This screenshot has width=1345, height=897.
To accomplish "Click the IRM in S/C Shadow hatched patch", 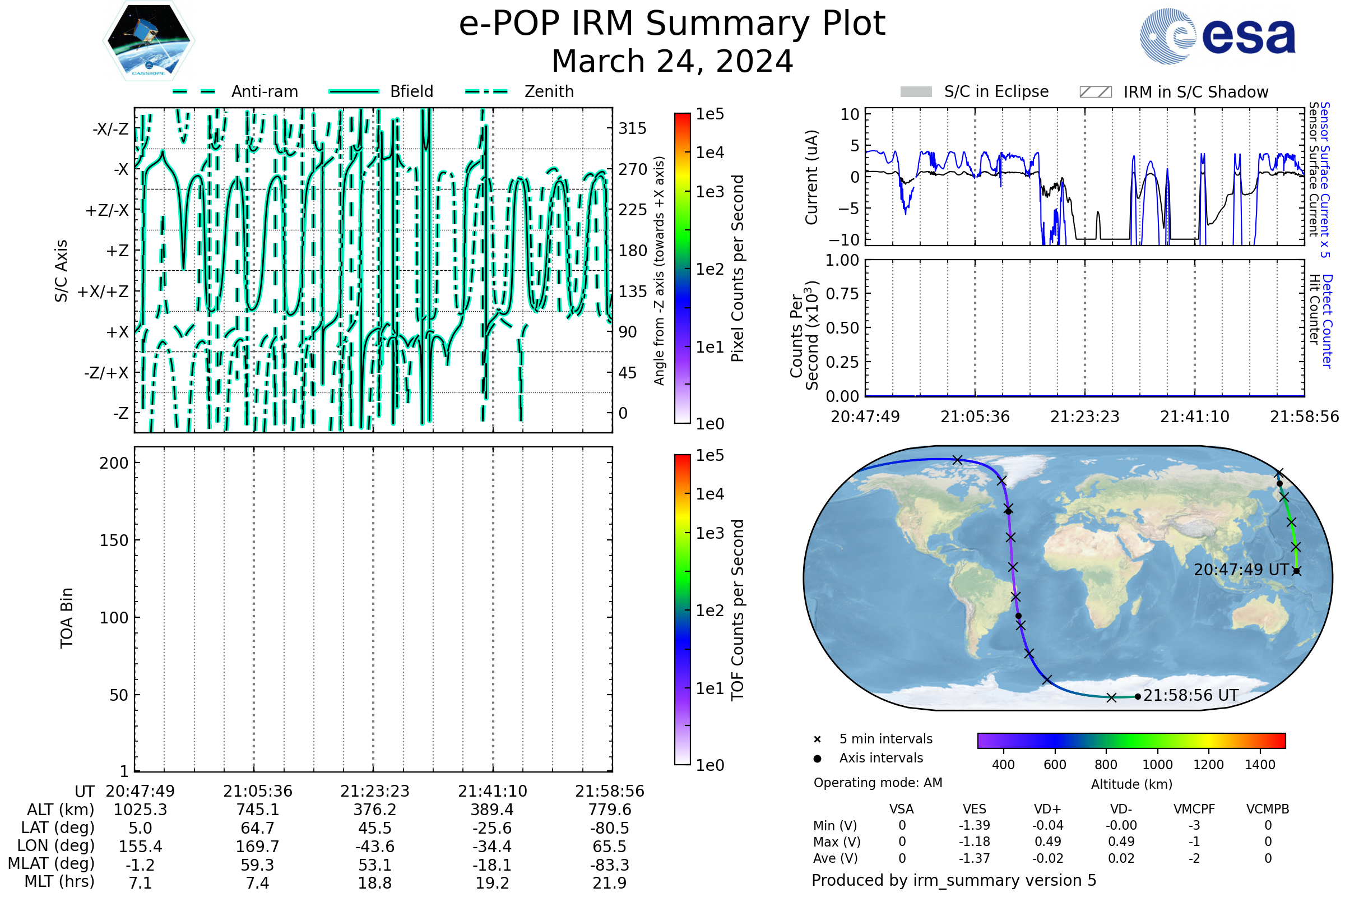I will (x=1095, y=92).
